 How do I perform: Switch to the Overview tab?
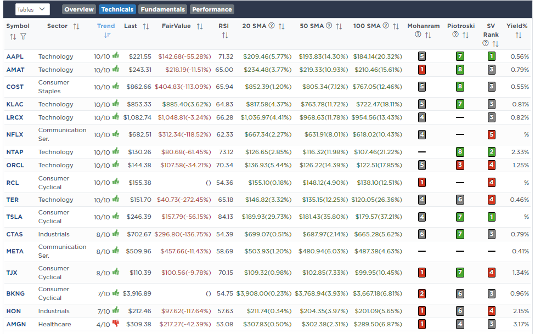coord(79,9)
